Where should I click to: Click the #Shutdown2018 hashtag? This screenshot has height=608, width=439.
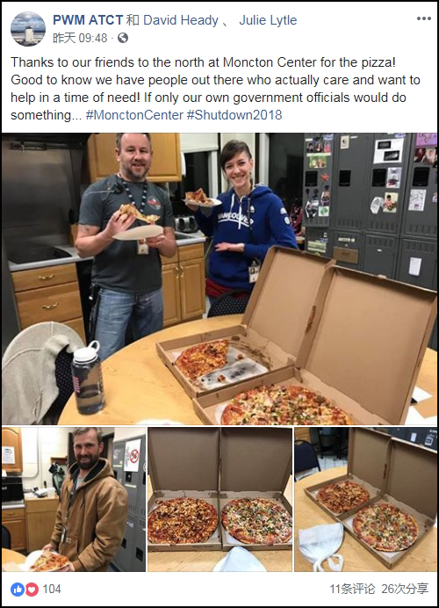point(234,115)
